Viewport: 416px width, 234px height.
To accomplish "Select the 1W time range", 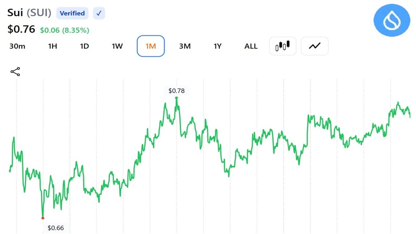I will (x=117, y=46).
